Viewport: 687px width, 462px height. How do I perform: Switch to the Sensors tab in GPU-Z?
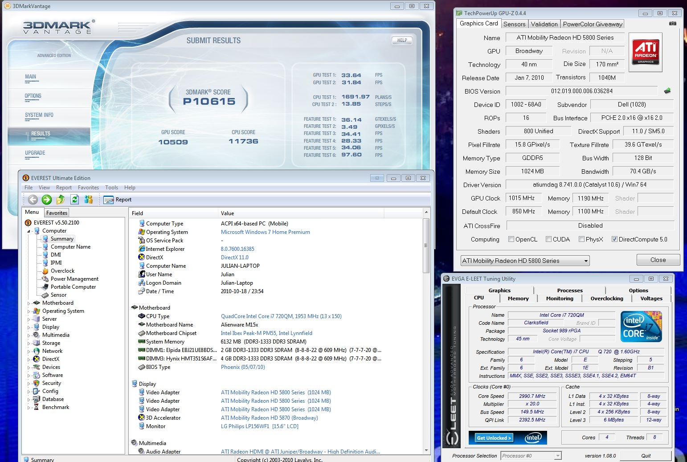(515, 24)
